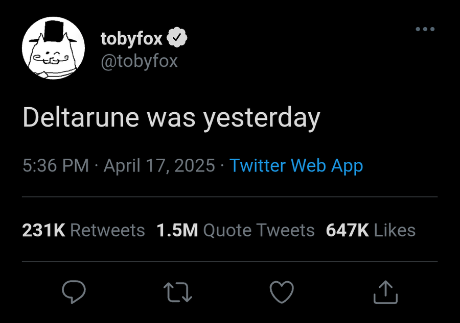Reply to the tobyfox tweet

[x=74, y=292]
